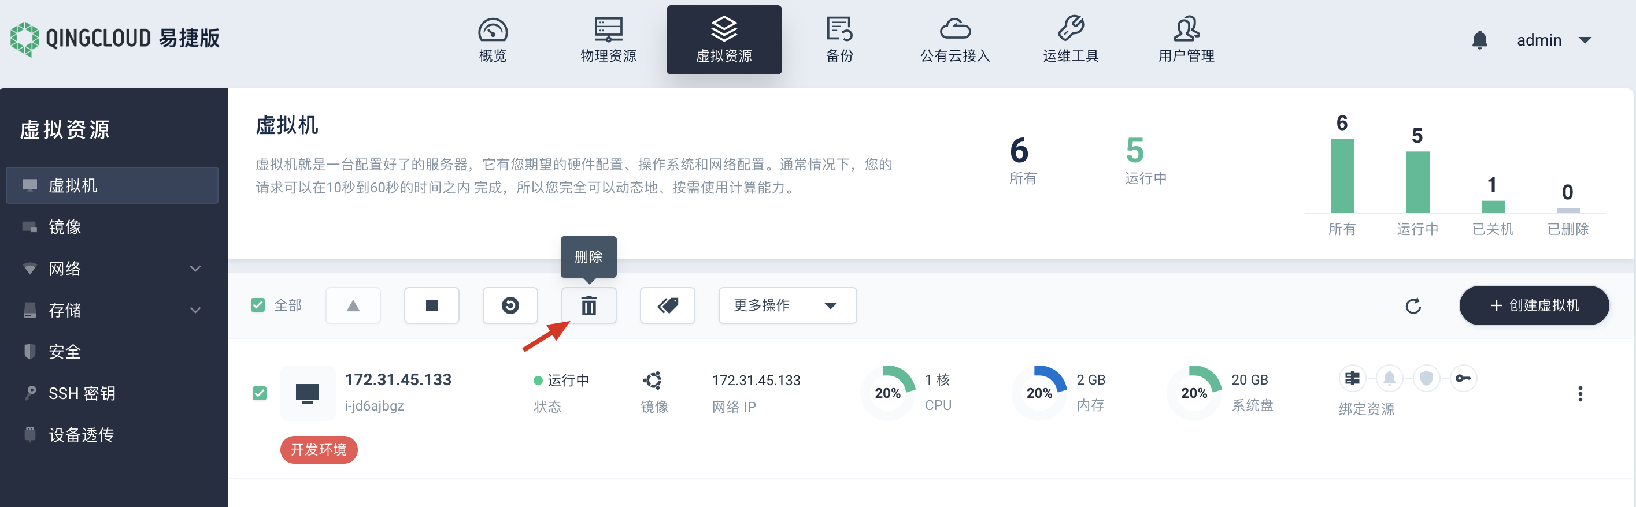Click the delete trash can icon
Image resolution: width=1636 pixels, height=507 pixels.
click(588, 306)
